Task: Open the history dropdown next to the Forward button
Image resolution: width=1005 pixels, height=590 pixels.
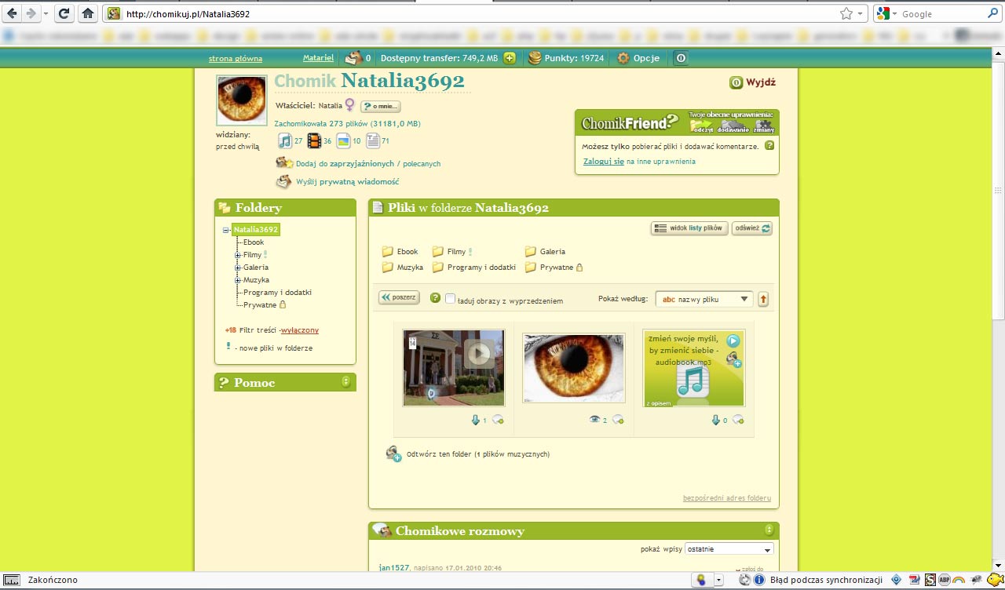Action: coord(46,14)
